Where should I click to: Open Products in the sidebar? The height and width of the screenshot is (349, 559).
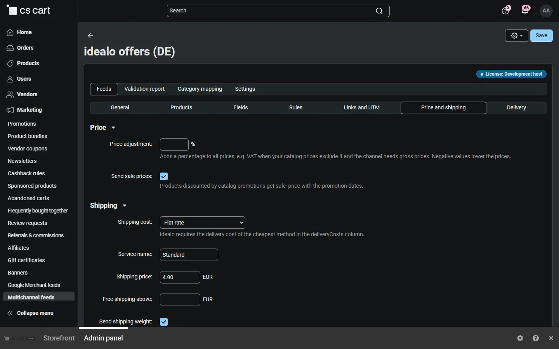23,63
